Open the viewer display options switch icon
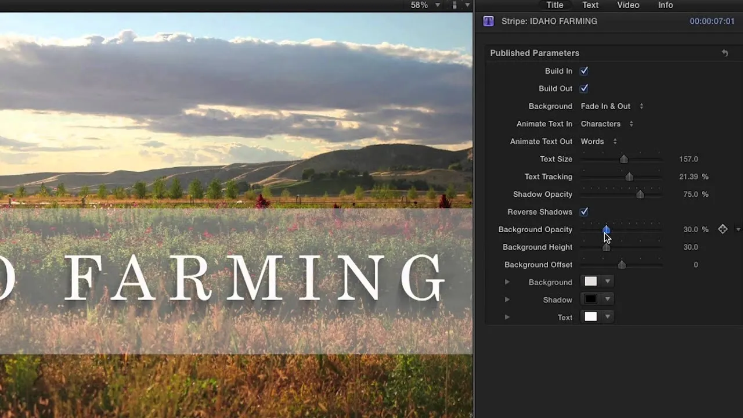The width and height of the screenshot is (743, 418). 455,5
